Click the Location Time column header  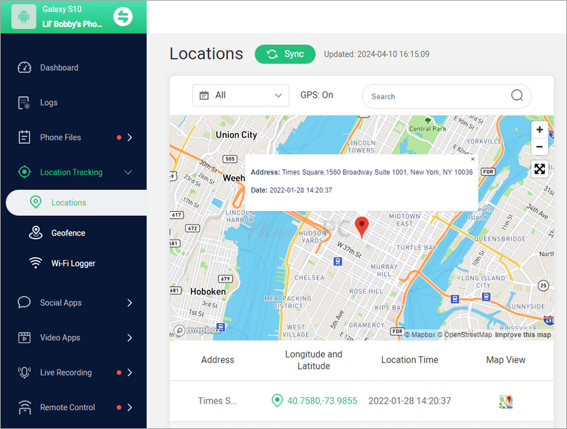(x=410, y=360)
